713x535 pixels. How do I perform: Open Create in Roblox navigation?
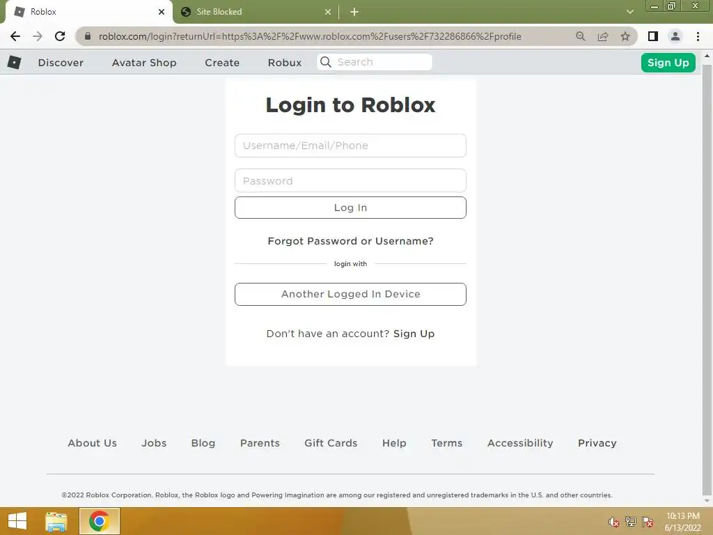222,63
